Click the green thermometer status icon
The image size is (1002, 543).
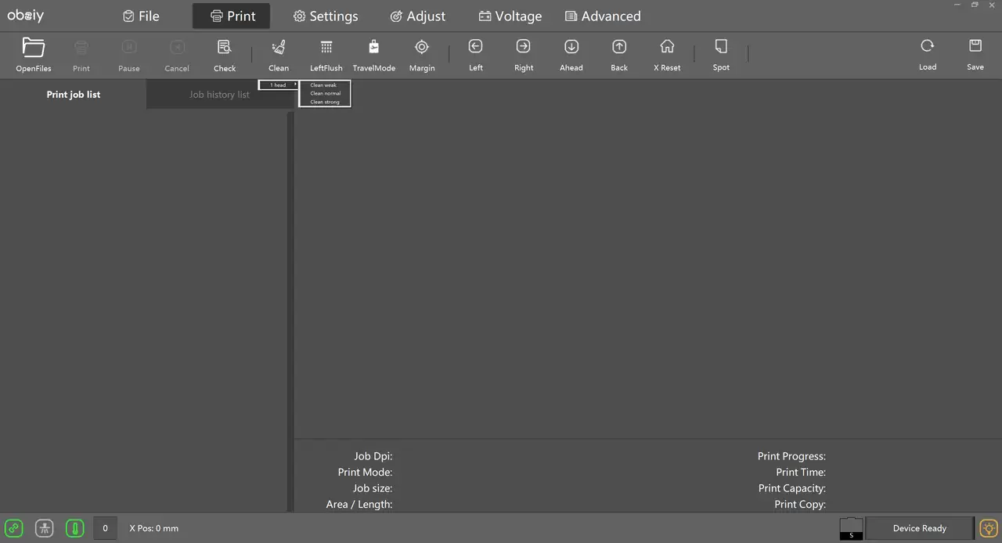[75, 528]
